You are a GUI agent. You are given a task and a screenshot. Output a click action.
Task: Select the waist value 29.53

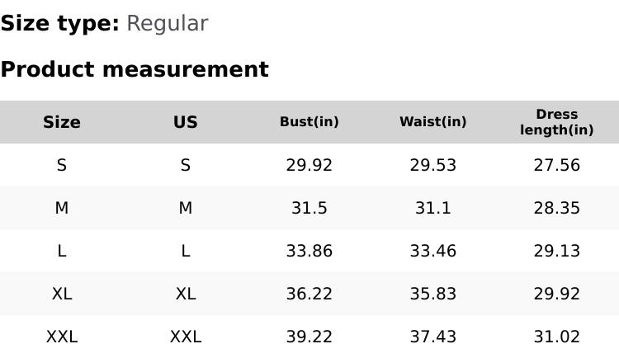pos(433,165)
